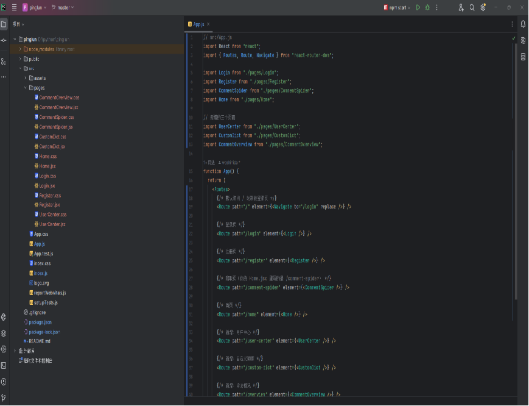Open the Database tool window

coord(523,57)
